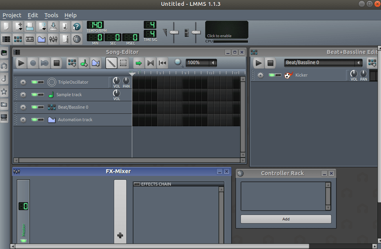The width and height of the screenshot is (381, 249).
Task: Click the TripleOscillator VOL knob
Action: click(117, 81)
